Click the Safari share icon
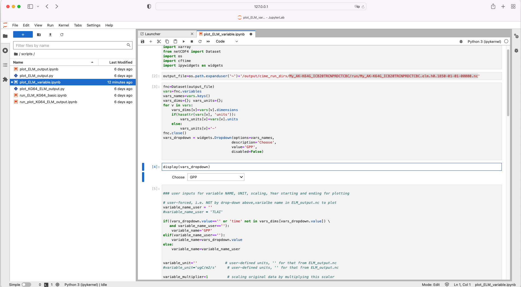Screen dimensions: 521x287 493,7
